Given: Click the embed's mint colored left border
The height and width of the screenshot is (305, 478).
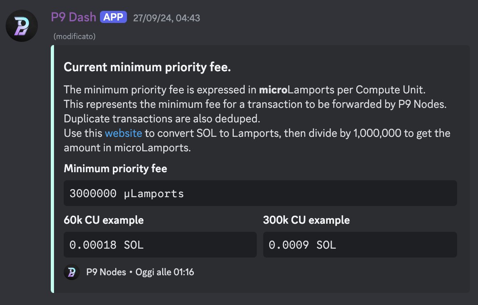Looking at the screenshot, I should click(52, 169).
